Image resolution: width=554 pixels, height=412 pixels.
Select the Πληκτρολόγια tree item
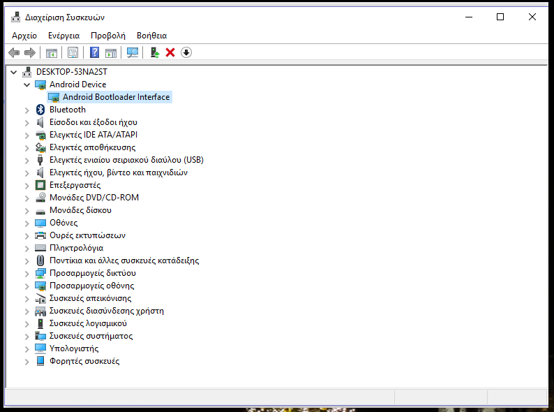pyautogui.click(x=76, y=248)
